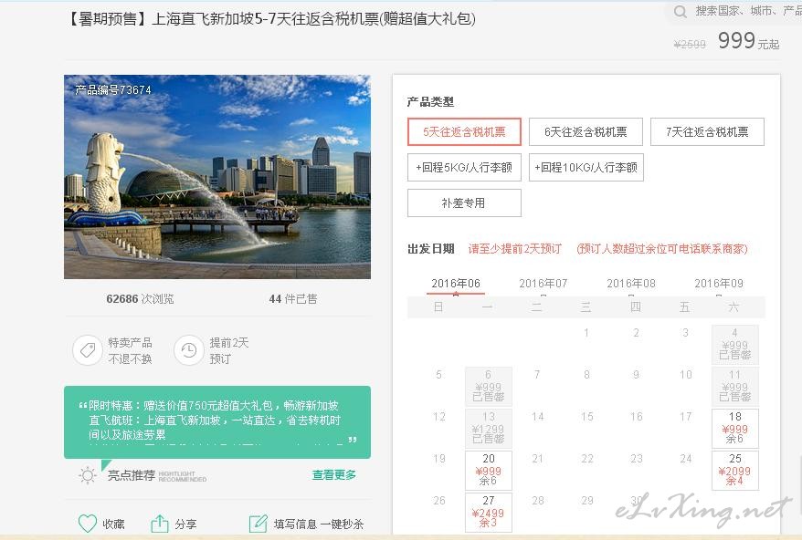
Task: Click the heart favorite icon
Action: pyautogui.click(x=88, y=524)
